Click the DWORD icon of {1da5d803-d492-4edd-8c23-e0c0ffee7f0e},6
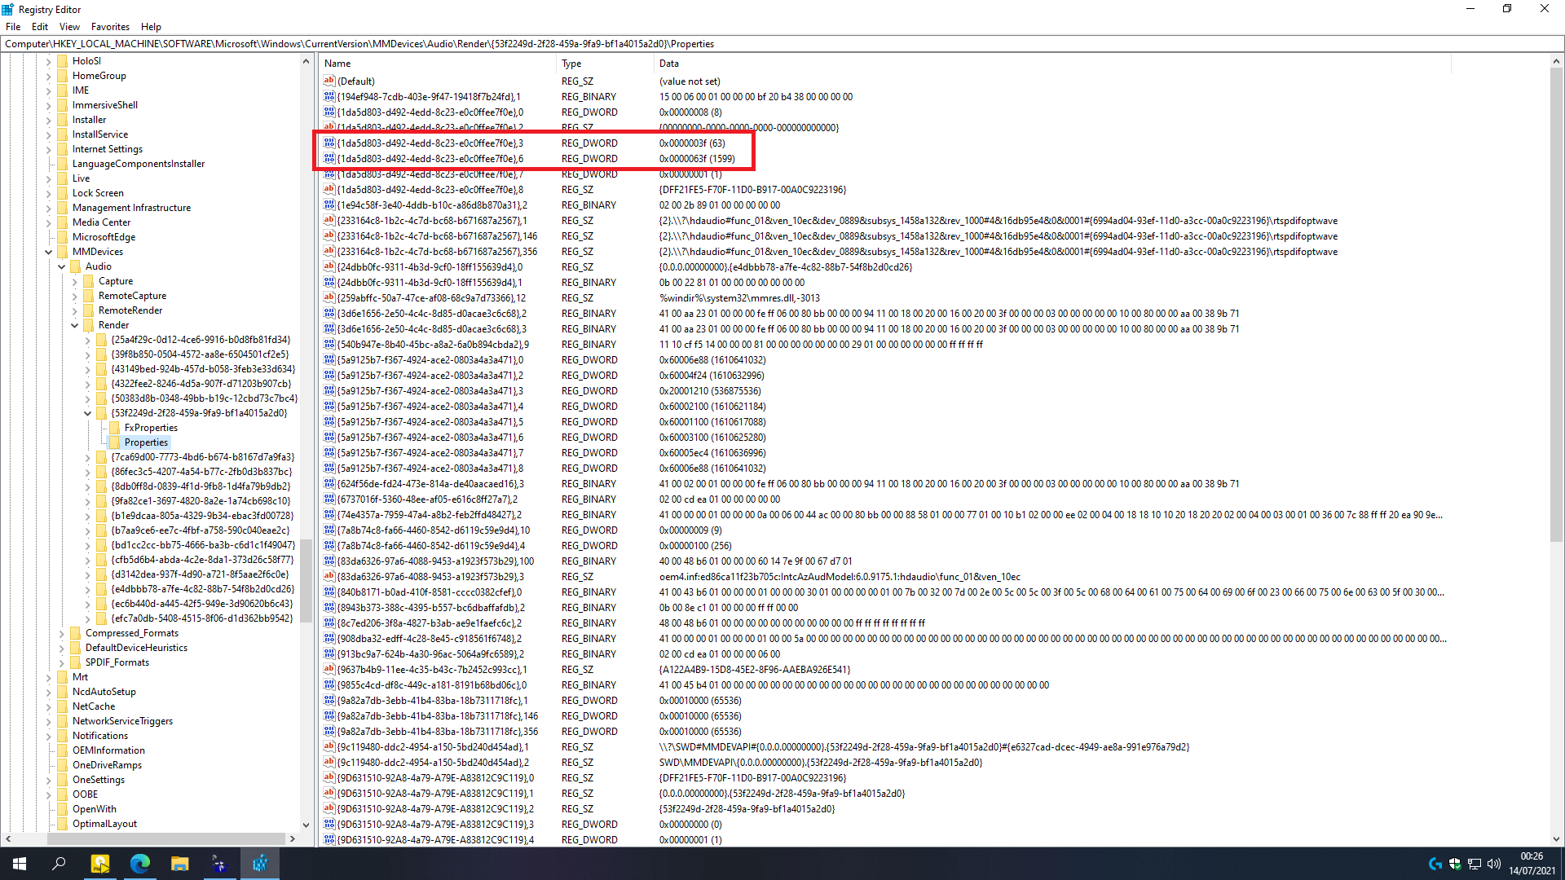The width and height of the screenshot is (1565, 880). 329,158
